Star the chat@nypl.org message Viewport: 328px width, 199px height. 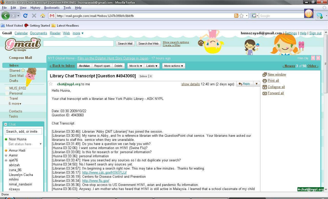click(x=51, y=84)
